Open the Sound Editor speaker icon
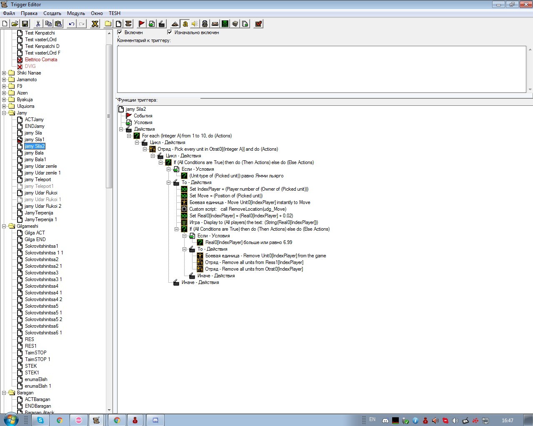This screenshot has height=426, width=533. [x=195, y=24]
